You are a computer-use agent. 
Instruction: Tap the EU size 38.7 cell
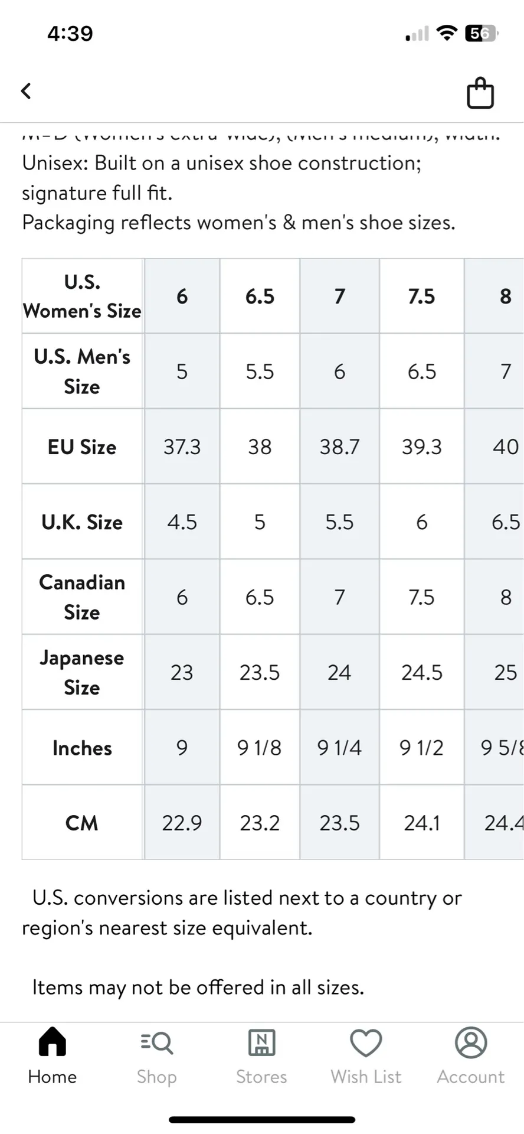pos(339,447)
